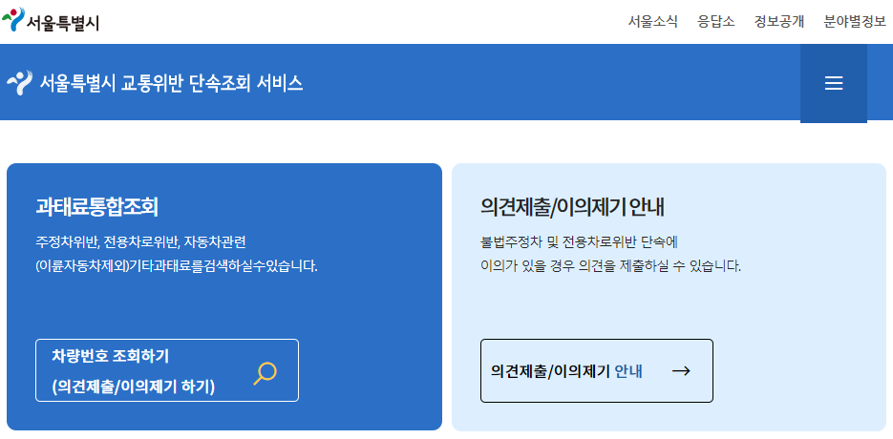Click the 의견제출/이의제기 안내 card heading
This screenshot has height=439, width=893.
point(572,208)
